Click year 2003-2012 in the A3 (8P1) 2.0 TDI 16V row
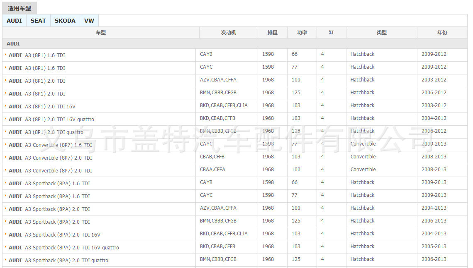Viewport: 473px width, 268px height. pos(434,105)
